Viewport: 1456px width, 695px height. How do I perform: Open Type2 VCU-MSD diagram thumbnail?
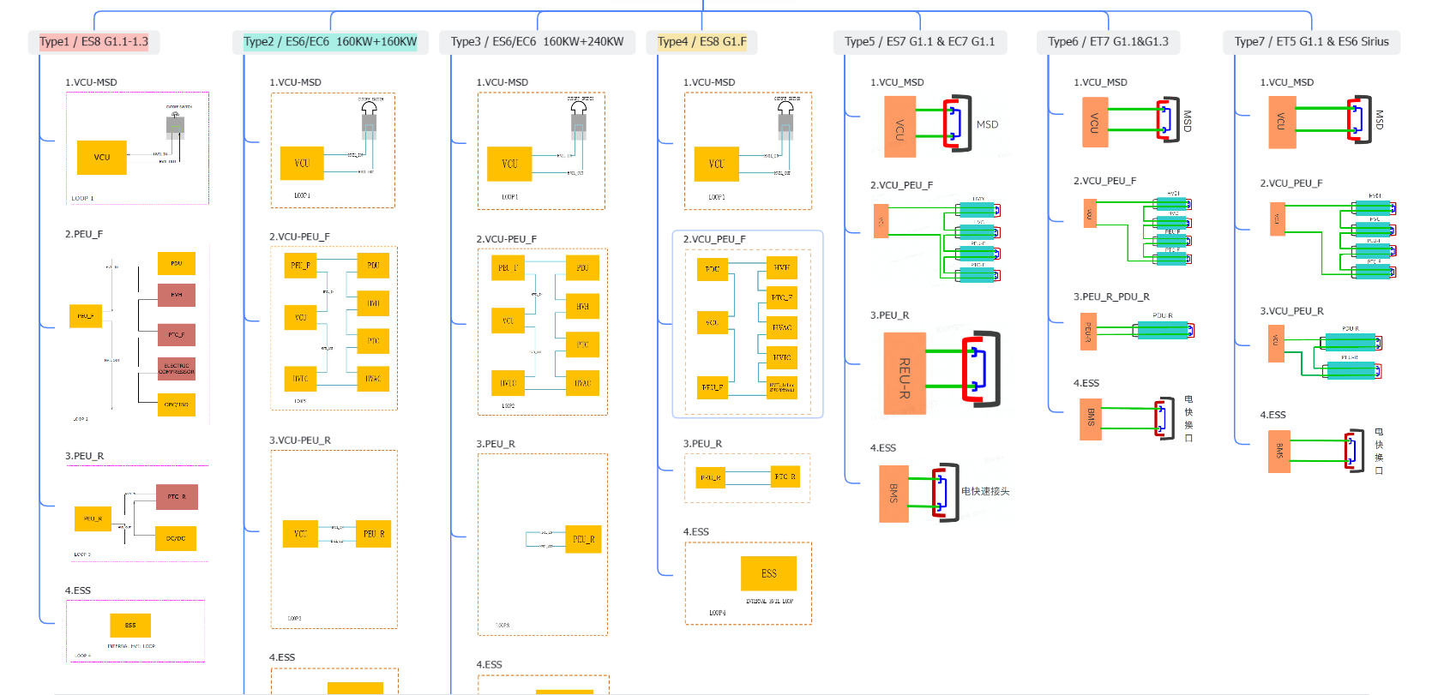pyautogui.click(x=334, y=150)
